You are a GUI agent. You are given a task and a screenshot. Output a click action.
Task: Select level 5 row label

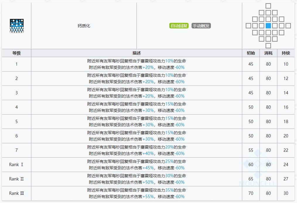point(16,122)
